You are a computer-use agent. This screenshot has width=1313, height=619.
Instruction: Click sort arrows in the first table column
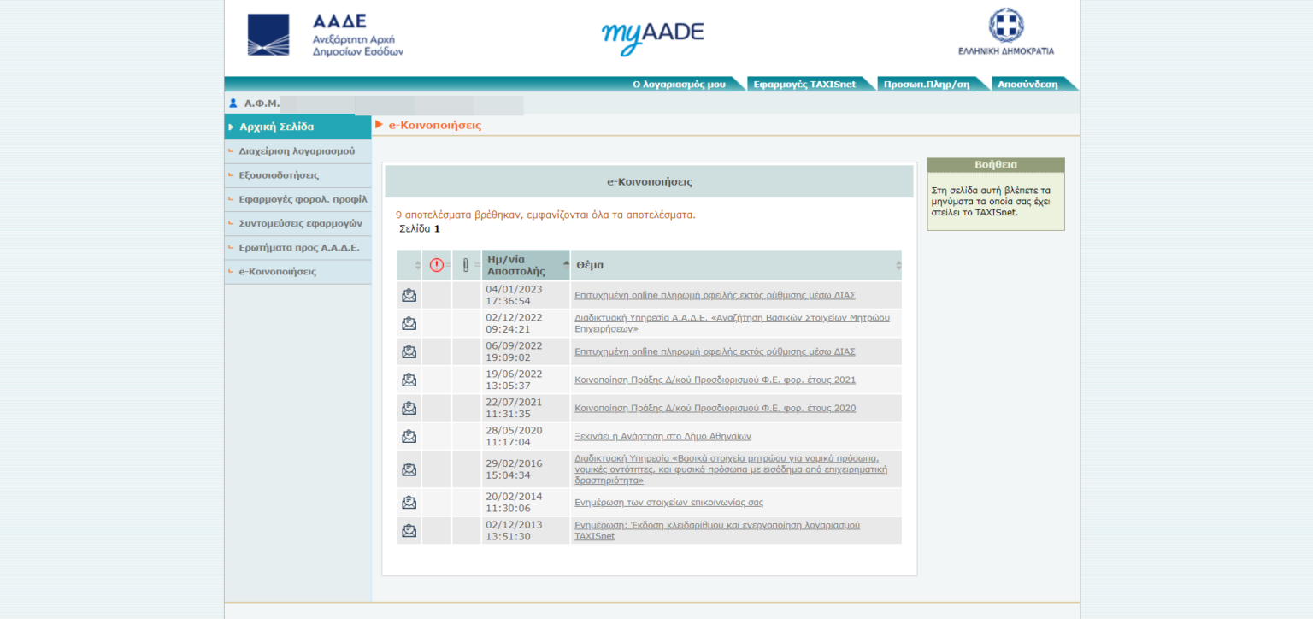(x=417, y=265)
